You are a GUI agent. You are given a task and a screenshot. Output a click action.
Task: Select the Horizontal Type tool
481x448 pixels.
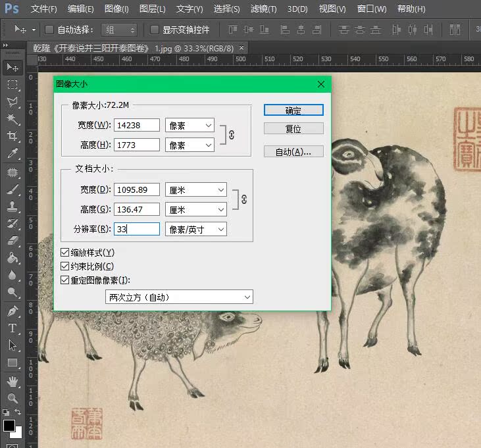tap(13, 328)
